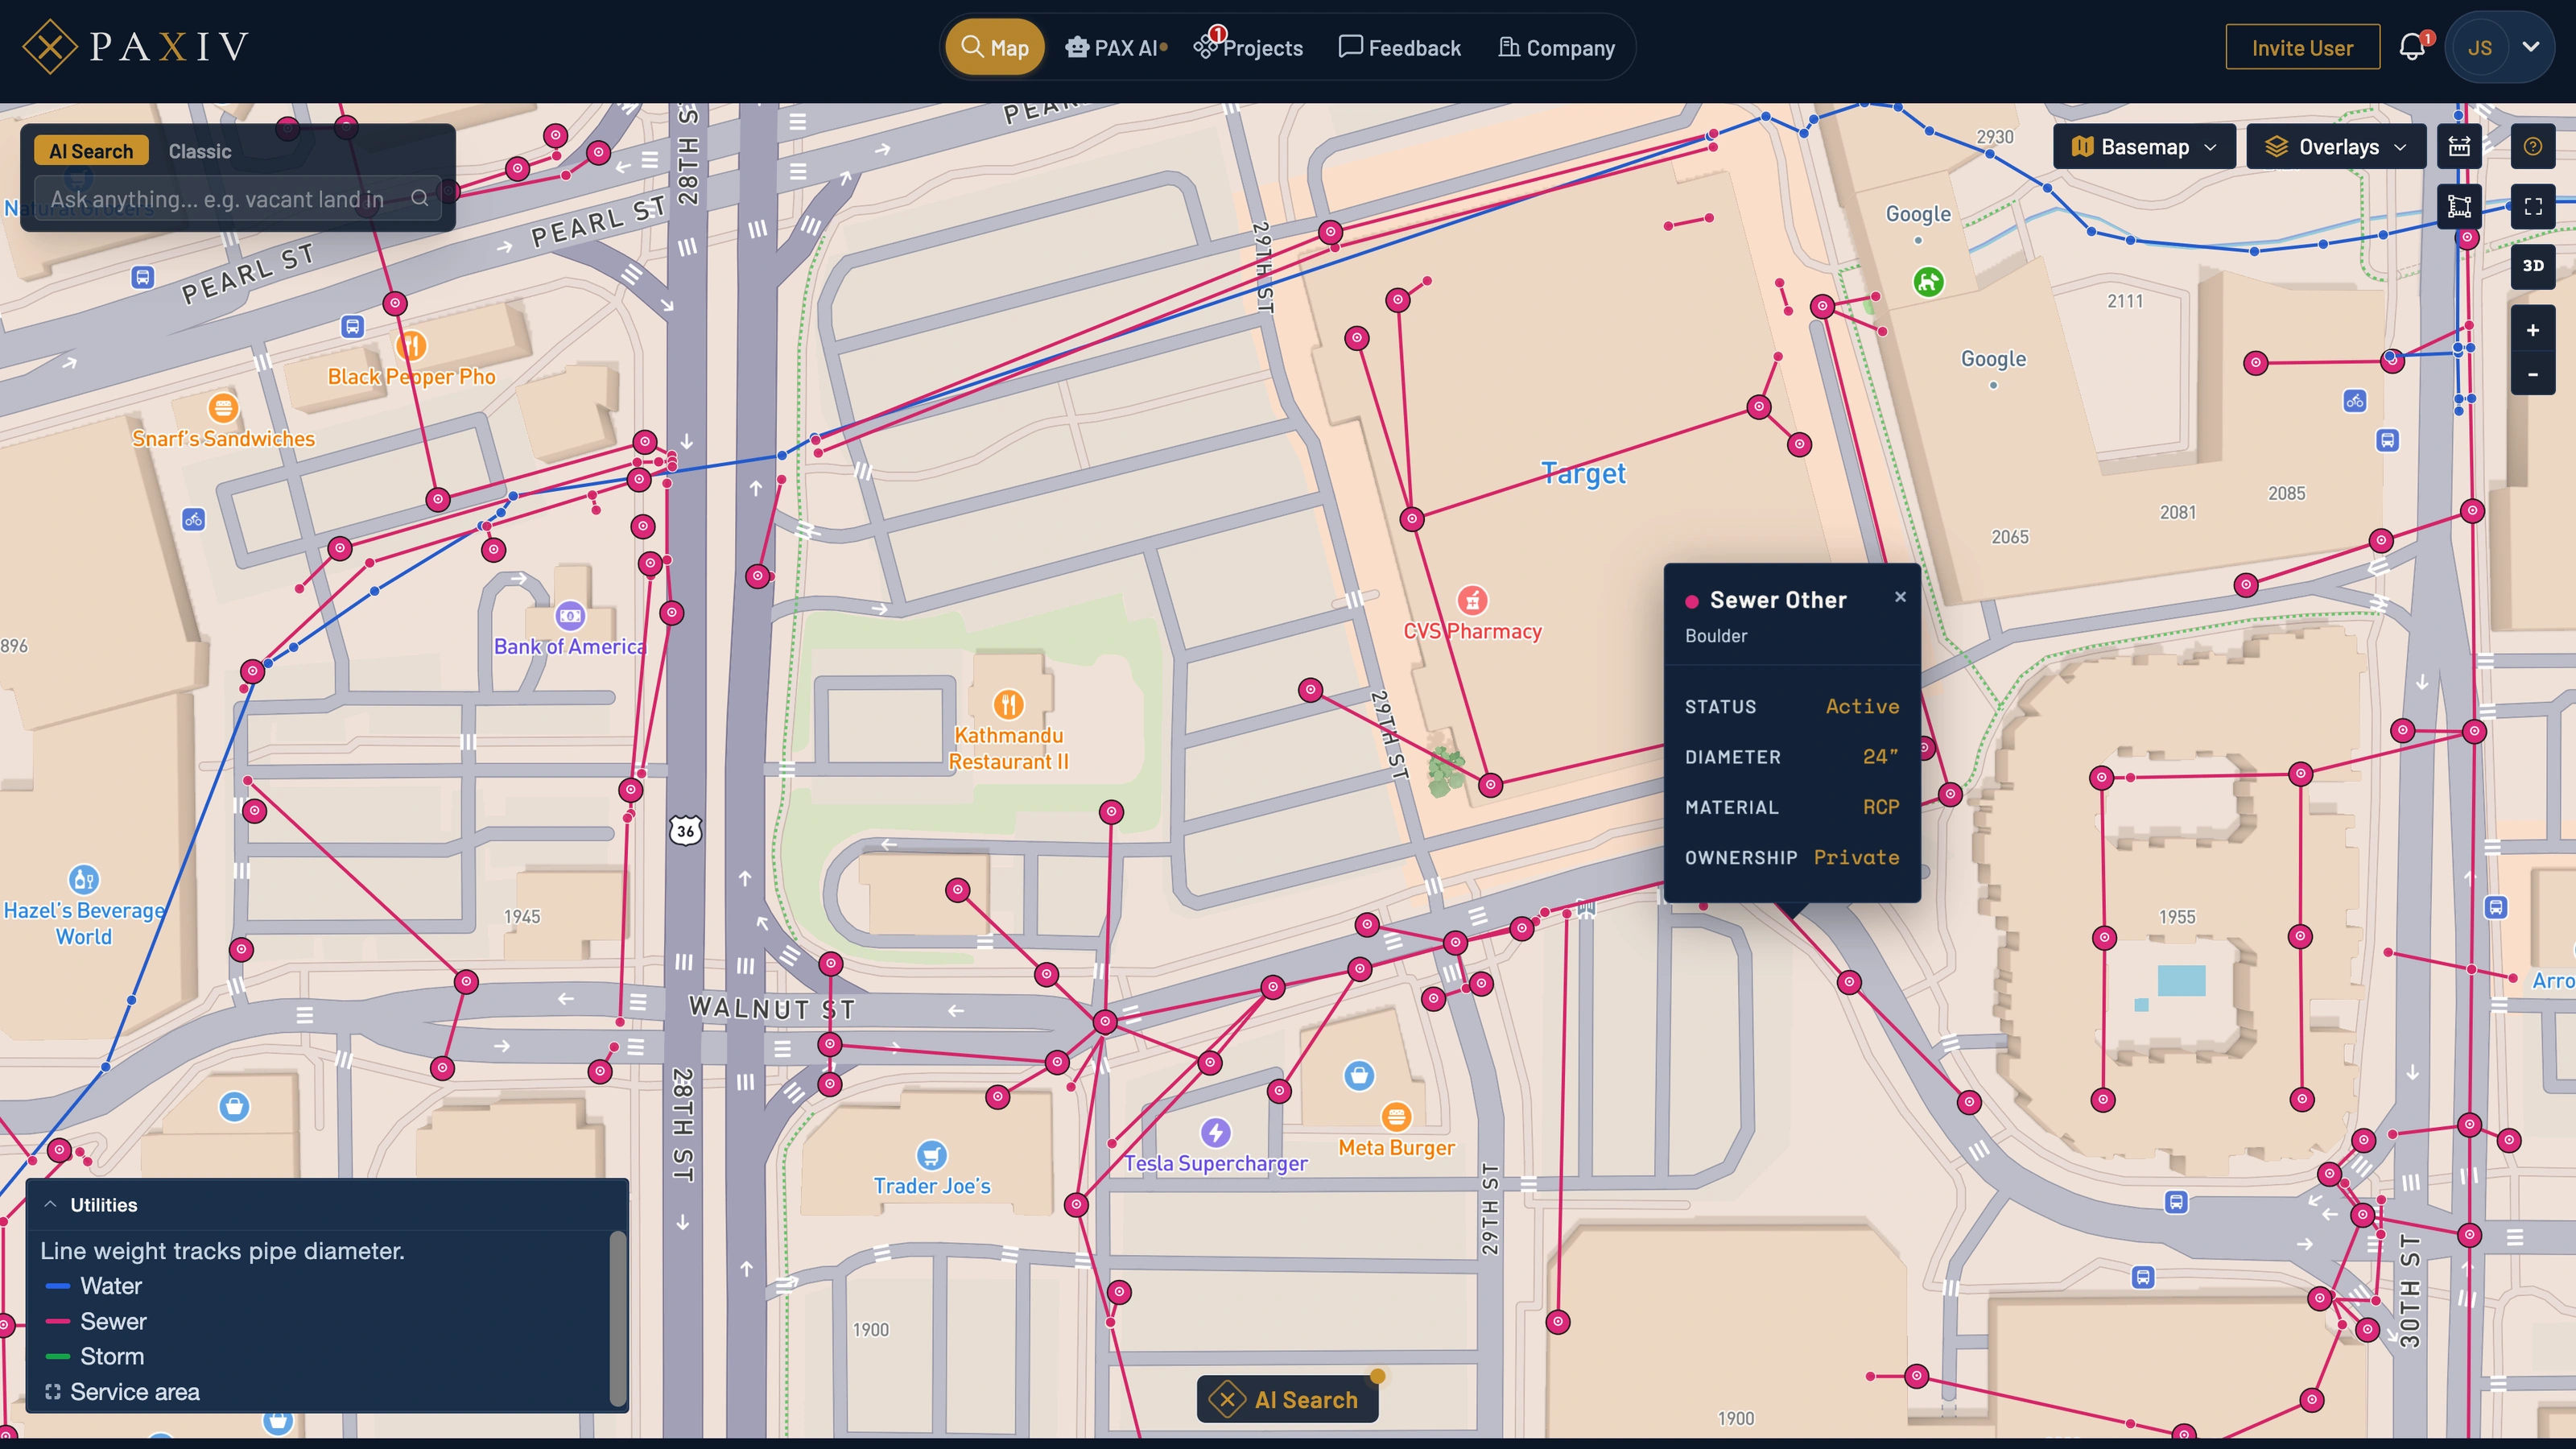Close the Sewer Other popup

(1900, 597)
